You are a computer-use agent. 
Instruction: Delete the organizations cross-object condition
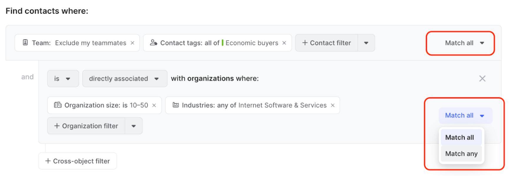[x=482, y=78]
